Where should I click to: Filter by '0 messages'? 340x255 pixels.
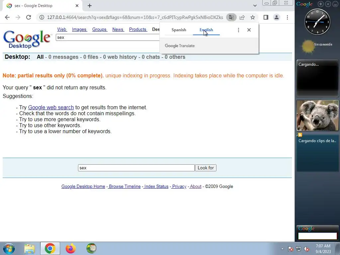[x=63, y=57]
